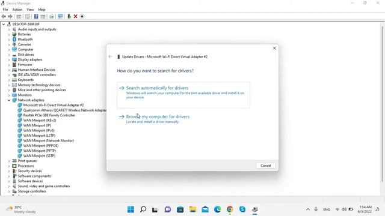Click Scan for hardware changes monitor icon
Image resolution: width=385 pixels, height=216 pixels.
coord(60,16)
